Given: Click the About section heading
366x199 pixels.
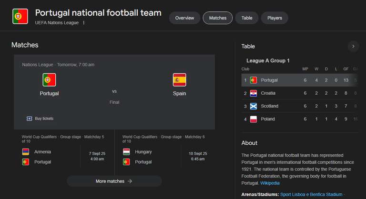Looking at the screenshot, I should tap(249, 143).
